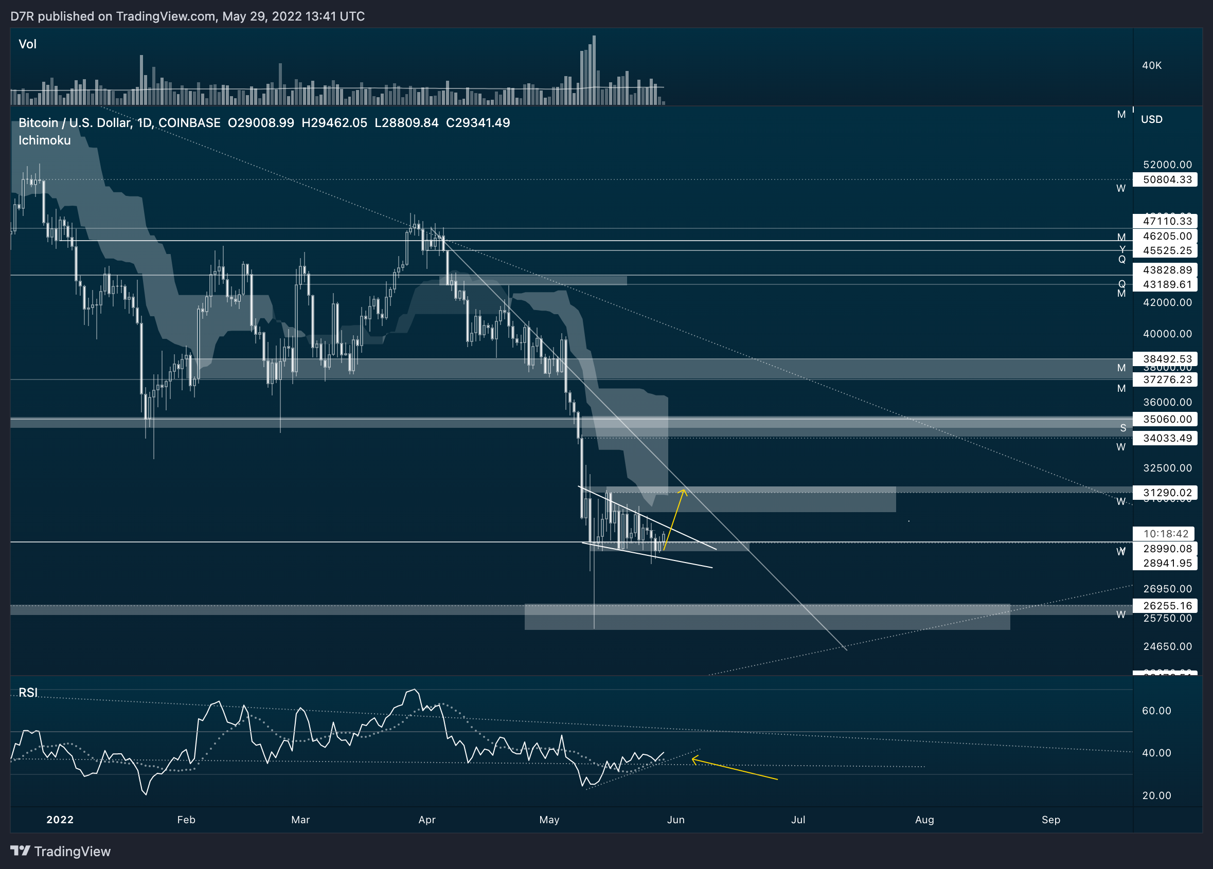Click the 'Aug' time axis label
Viewport: 1213px width, 869px height.
924,820
